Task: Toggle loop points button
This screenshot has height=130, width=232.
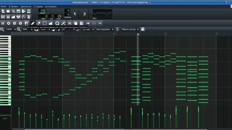Action: (94, 23)
